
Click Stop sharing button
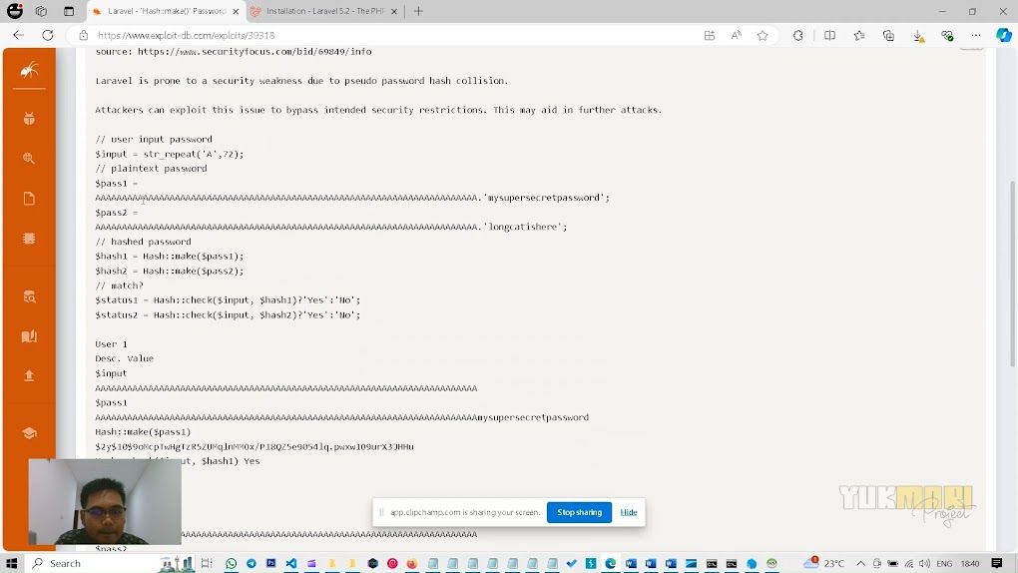(x=579, y=512)
